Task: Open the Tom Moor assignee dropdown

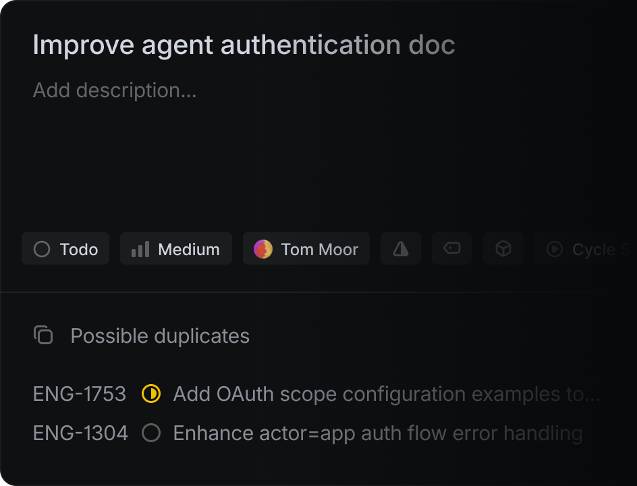Action: pos(306,249)
